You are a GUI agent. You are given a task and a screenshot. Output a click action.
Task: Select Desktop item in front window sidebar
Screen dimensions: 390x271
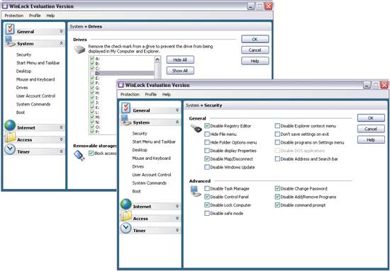tap(140, 150)
